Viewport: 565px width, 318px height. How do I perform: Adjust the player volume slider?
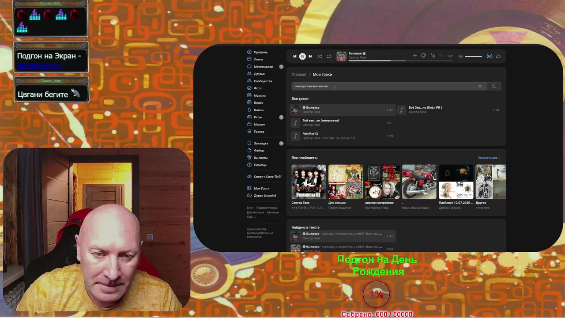click(473, 56)
